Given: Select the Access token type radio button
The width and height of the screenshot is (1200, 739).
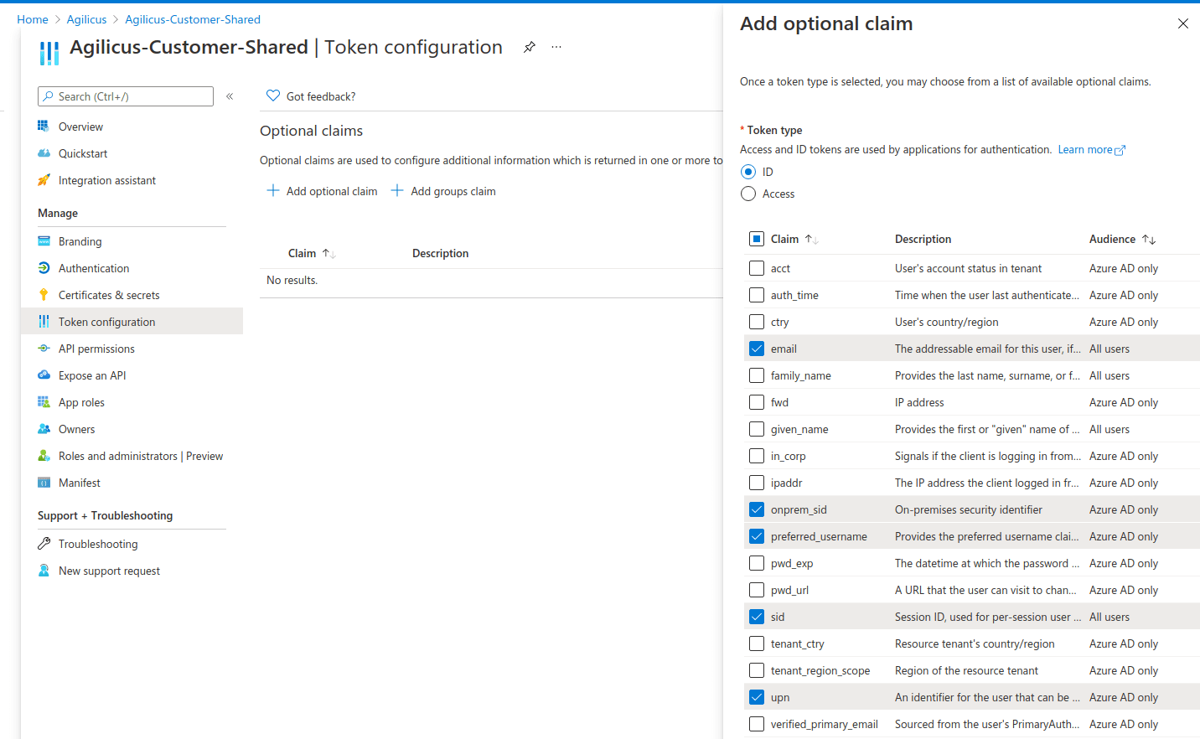Looking at the screenshot, I should (x=748, y=194).
